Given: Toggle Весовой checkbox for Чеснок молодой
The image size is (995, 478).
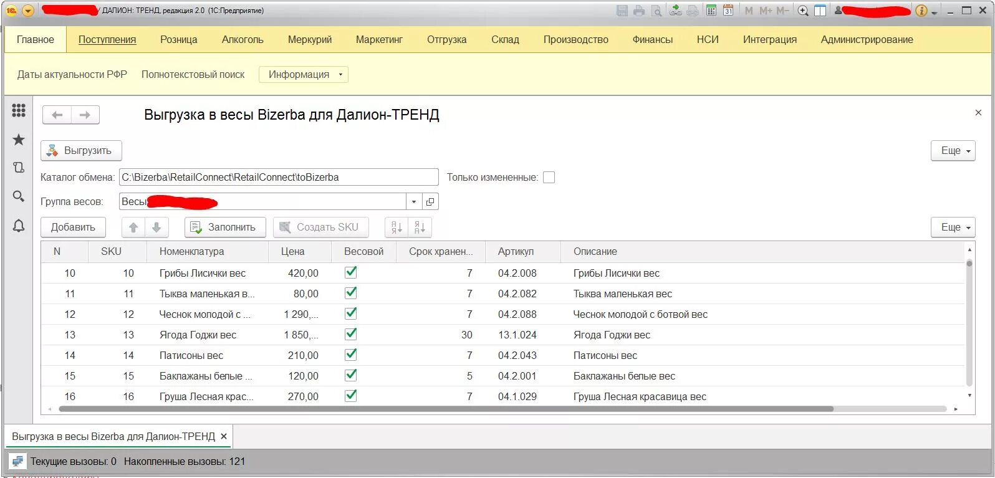Looking at the screenshot, I should [x=351, y=313].
